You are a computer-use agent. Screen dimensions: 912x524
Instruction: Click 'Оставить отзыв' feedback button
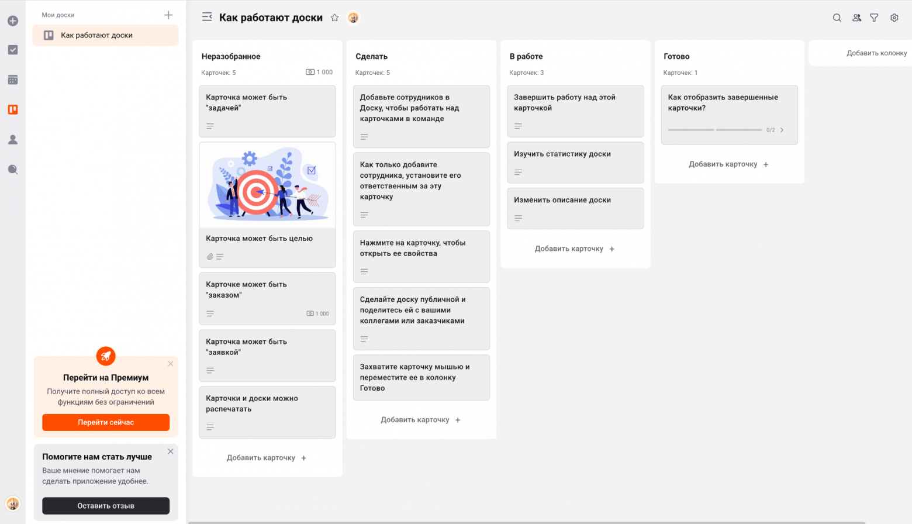click(106, 506)
